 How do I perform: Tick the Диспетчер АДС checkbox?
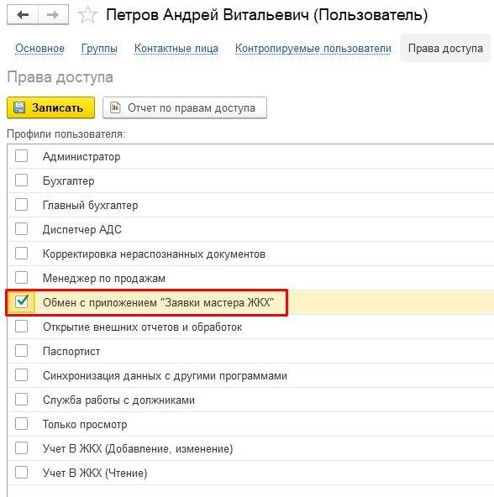pos(21,229)
